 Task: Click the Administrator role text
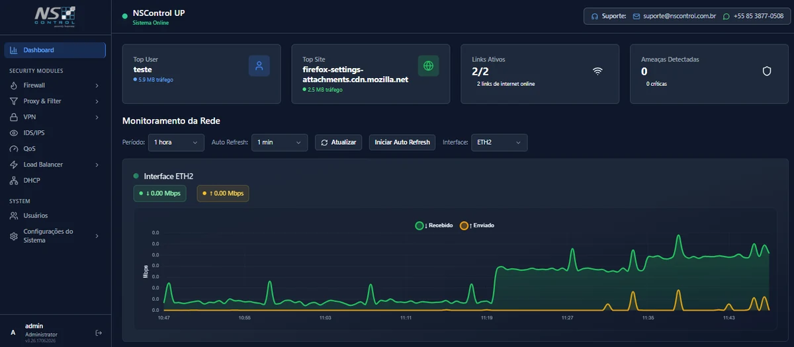[x=42, y=334]
